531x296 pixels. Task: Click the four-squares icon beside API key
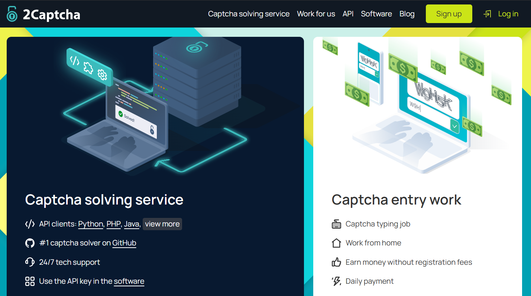[x=30, y=281]
